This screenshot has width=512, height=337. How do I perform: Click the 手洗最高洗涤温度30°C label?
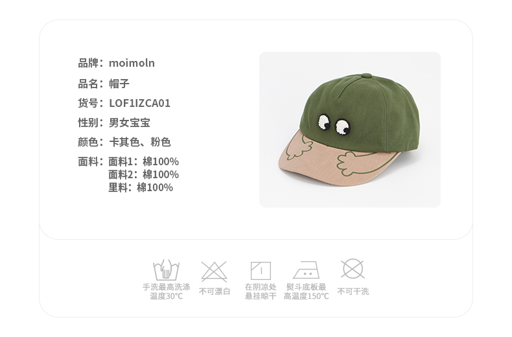[x=166, y=291]
